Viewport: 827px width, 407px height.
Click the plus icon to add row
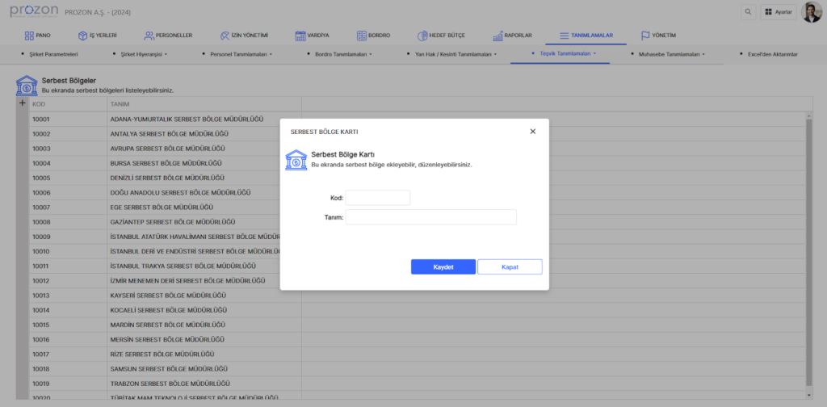(x=23, y=103)
